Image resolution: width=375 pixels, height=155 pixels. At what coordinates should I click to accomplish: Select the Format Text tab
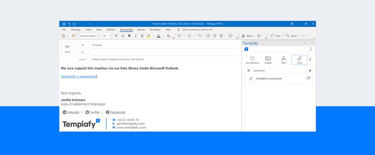[x=126, y=30]
